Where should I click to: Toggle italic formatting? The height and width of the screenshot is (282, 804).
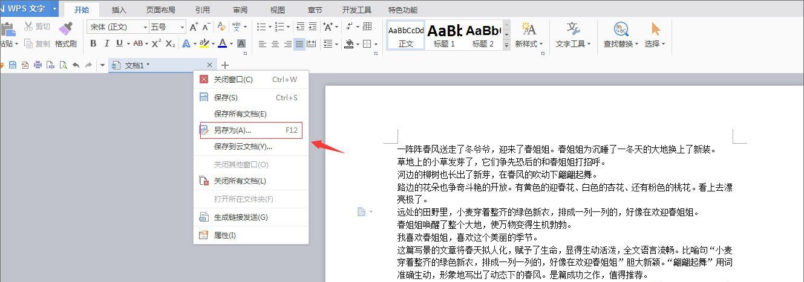[x=106, y=43]
